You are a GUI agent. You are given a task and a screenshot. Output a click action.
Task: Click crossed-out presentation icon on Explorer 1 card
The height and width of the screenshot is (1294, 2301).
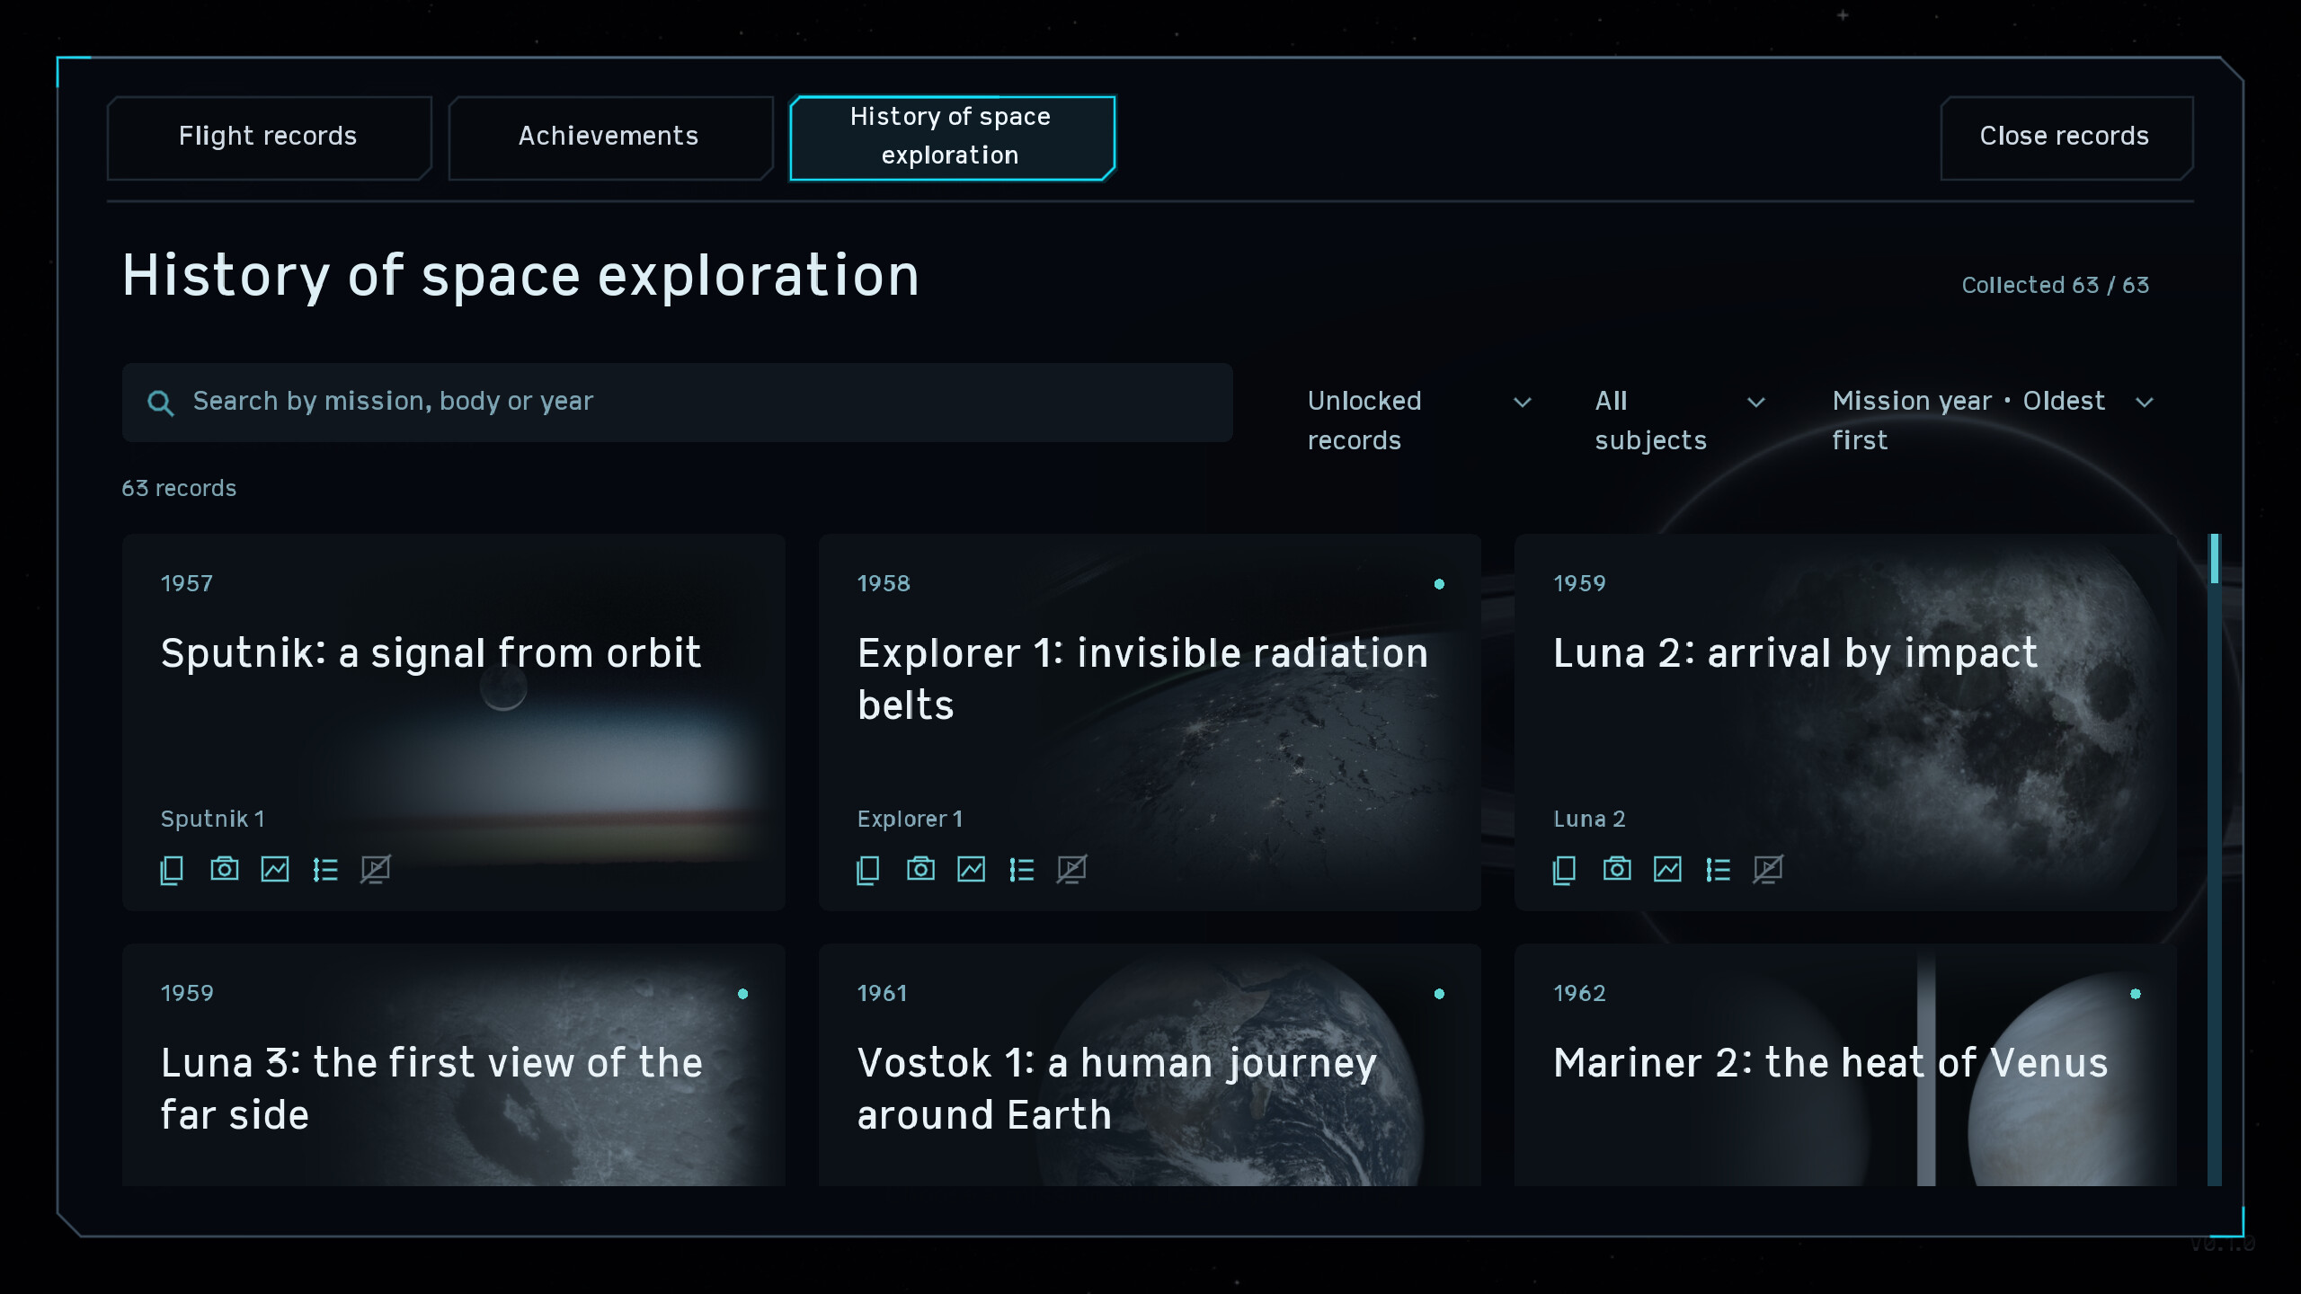click(x=1072, y=869)
